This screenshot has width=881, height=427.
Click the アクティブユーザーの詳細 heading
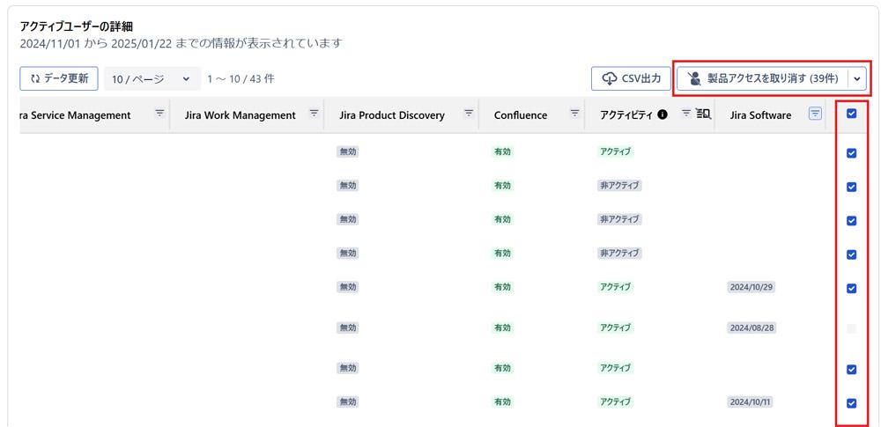tap(76, 26)
